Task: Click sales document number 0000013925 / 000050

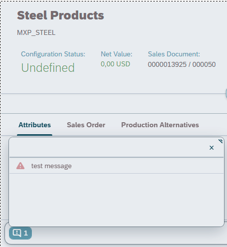Action: (182, 64)
